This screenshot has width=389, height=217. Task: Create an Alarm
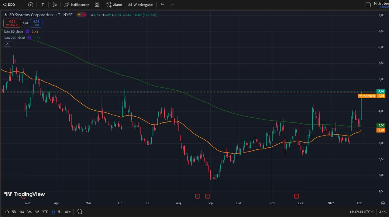click(x=114, y=5)
